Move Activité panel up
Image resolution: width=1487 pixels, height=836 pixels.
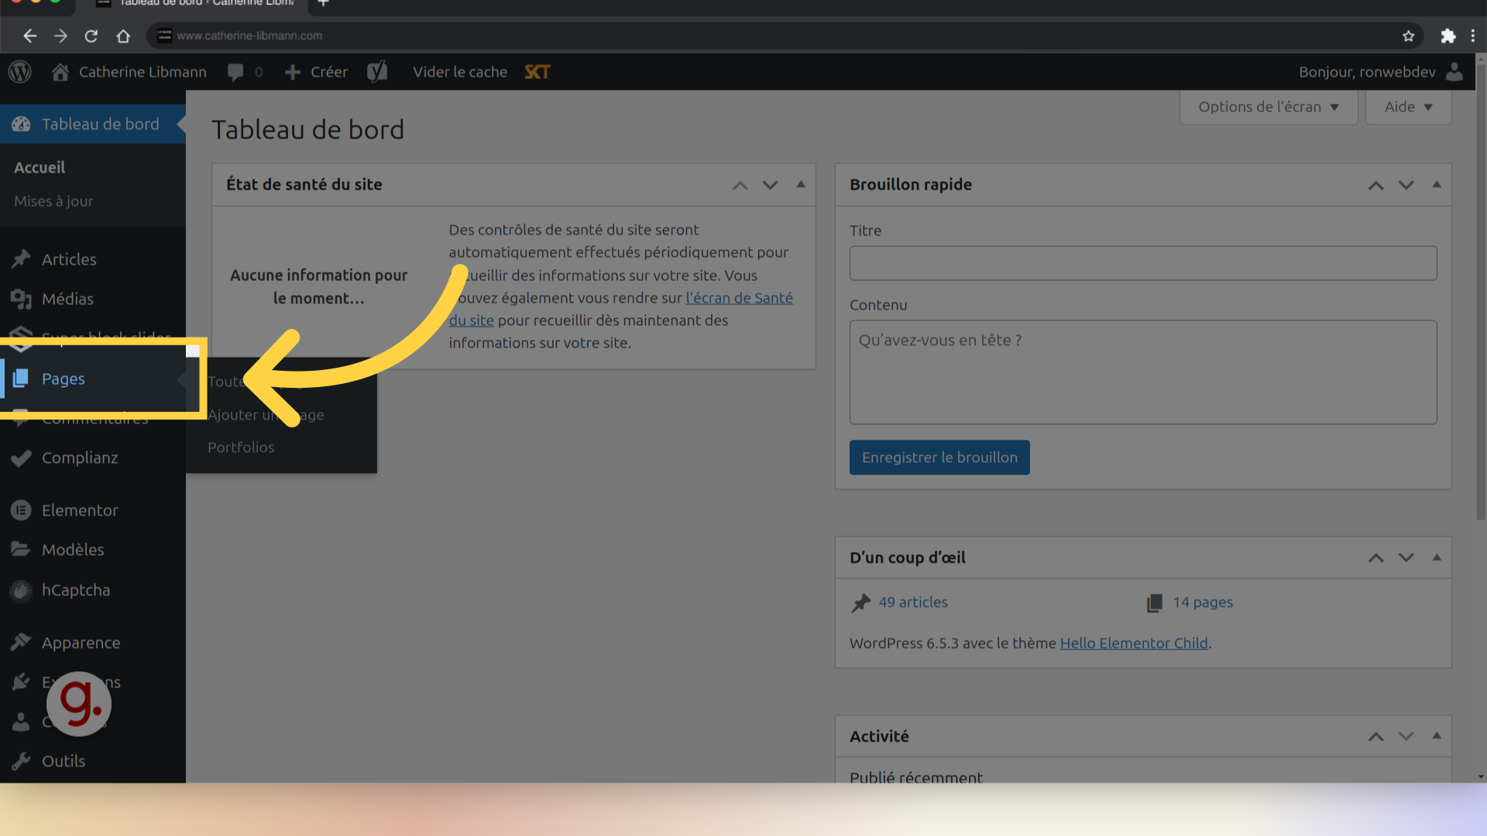[1375, 737]
